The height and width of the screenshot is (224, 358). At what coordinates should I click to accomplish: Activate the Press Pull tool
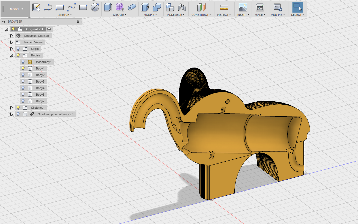tap(145, 7)
